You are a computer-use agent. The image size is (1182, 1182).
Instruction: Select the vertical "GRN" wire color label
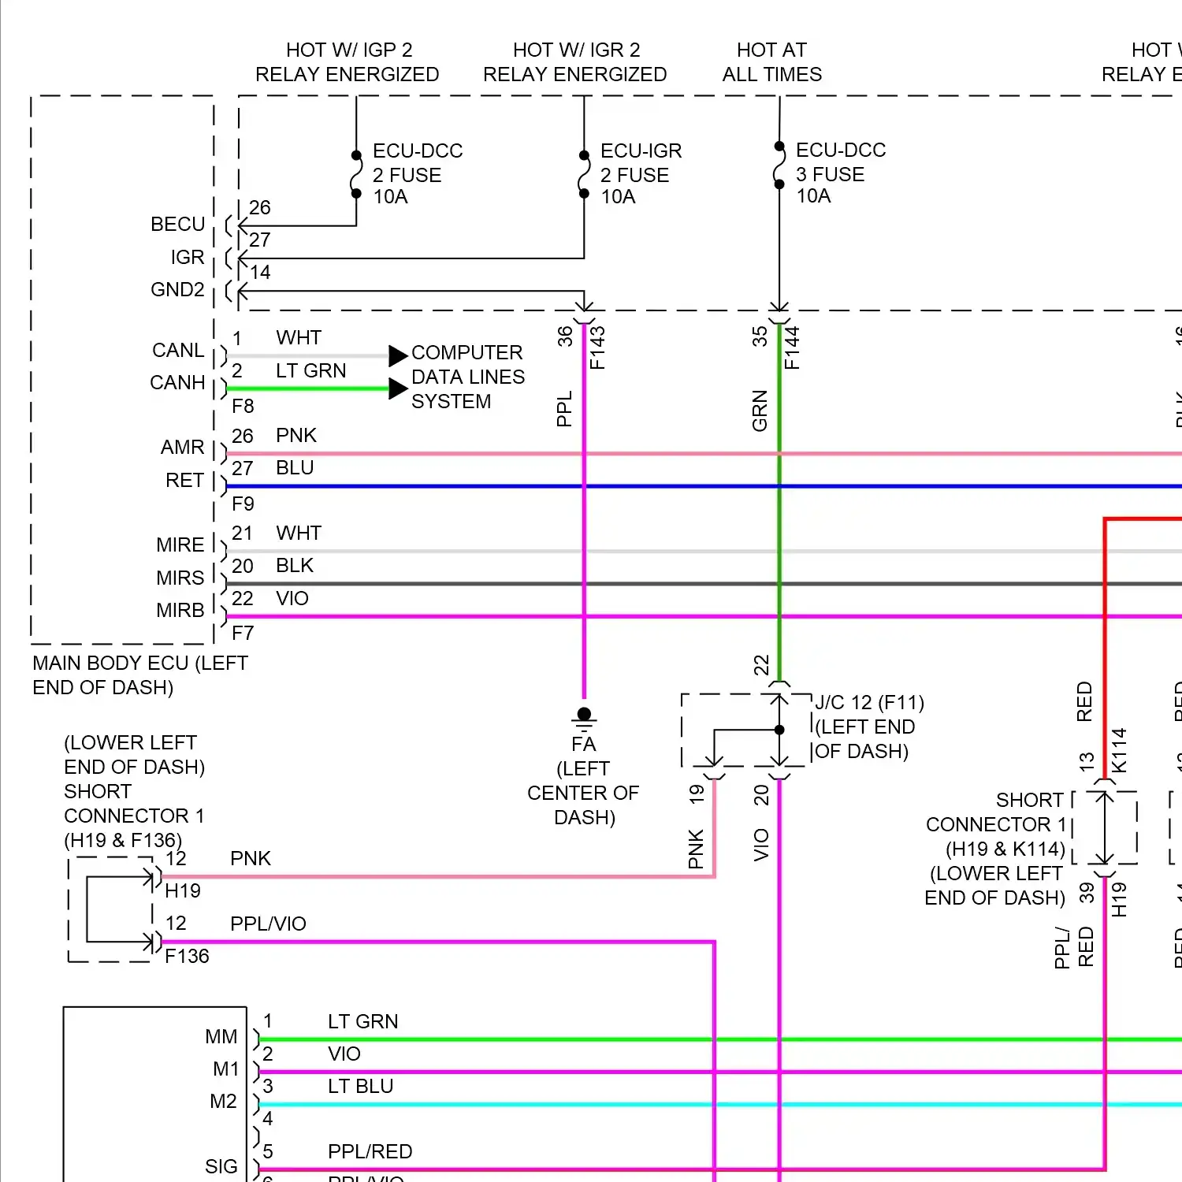[x=760, y=411]
